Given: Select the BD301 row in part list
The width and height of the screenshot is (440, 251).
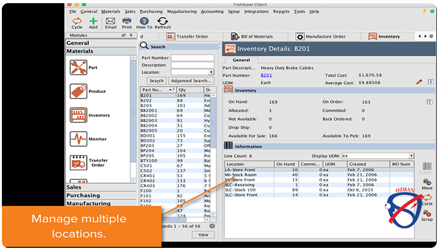Looking at the screenshot, I should tap(175, 136).
